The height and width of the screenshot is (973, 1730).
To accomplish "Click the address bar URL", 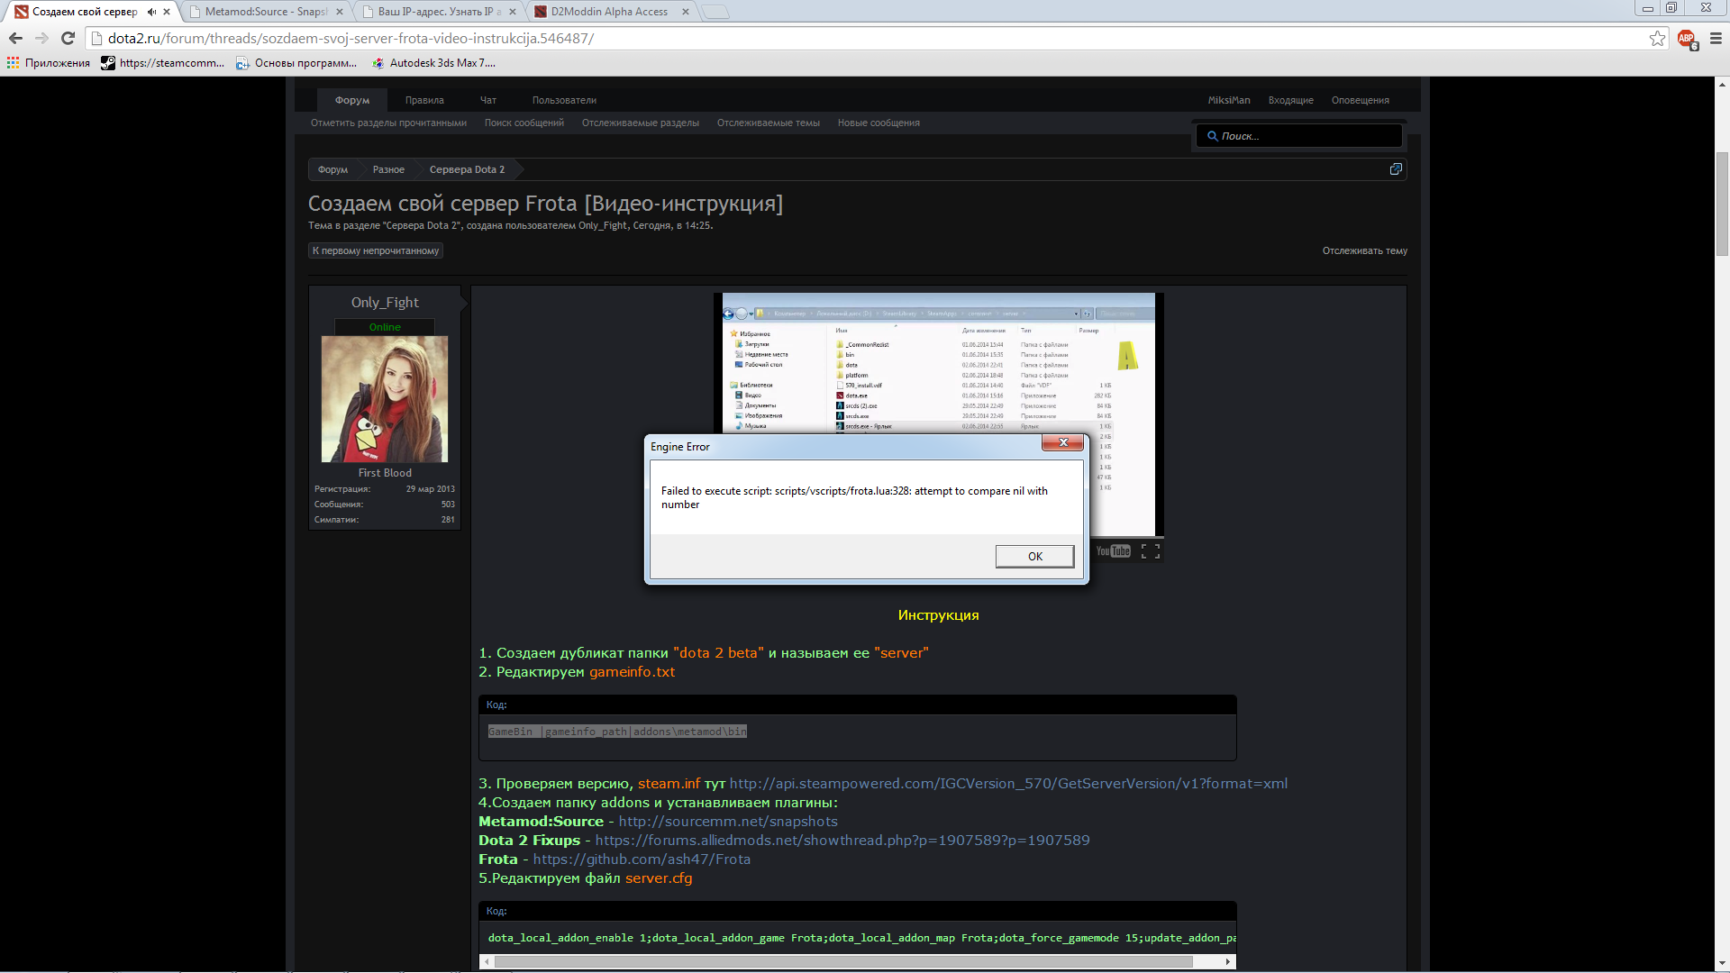I will click(351, 38).
